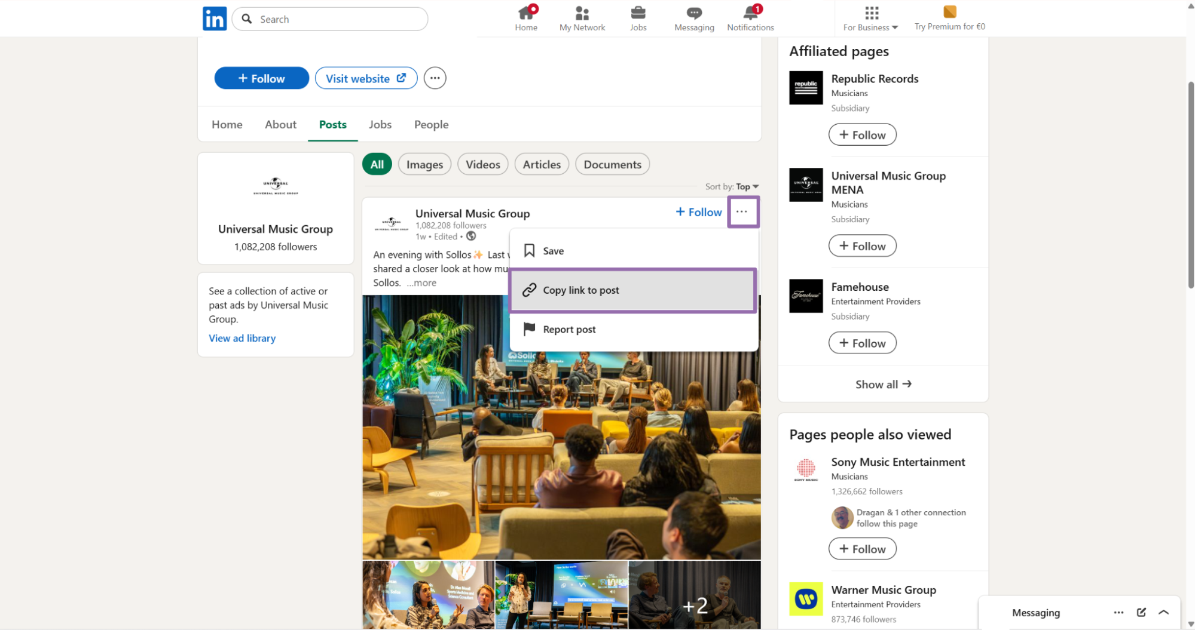Image resolution: width=1195 pixels, height=630 pixels.
Task: Open the +2 more photos thumbnail
Action: (695, 595)
